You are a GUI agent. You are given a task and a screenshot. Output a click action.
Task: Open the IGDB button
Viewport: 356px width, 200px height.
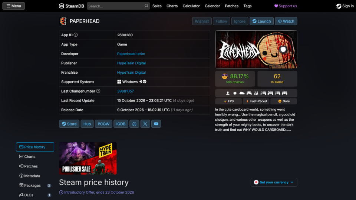pyautogui.click(x=121, y=124)
